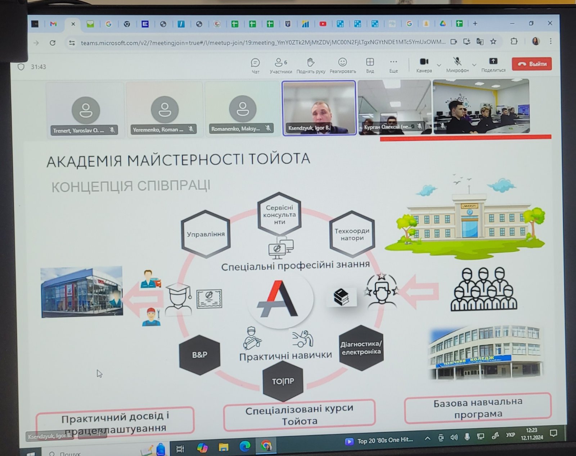Select the classroom camera video tile
This screenshot has width=576, height=456.
pyautogui.click(x=481, y=106)
